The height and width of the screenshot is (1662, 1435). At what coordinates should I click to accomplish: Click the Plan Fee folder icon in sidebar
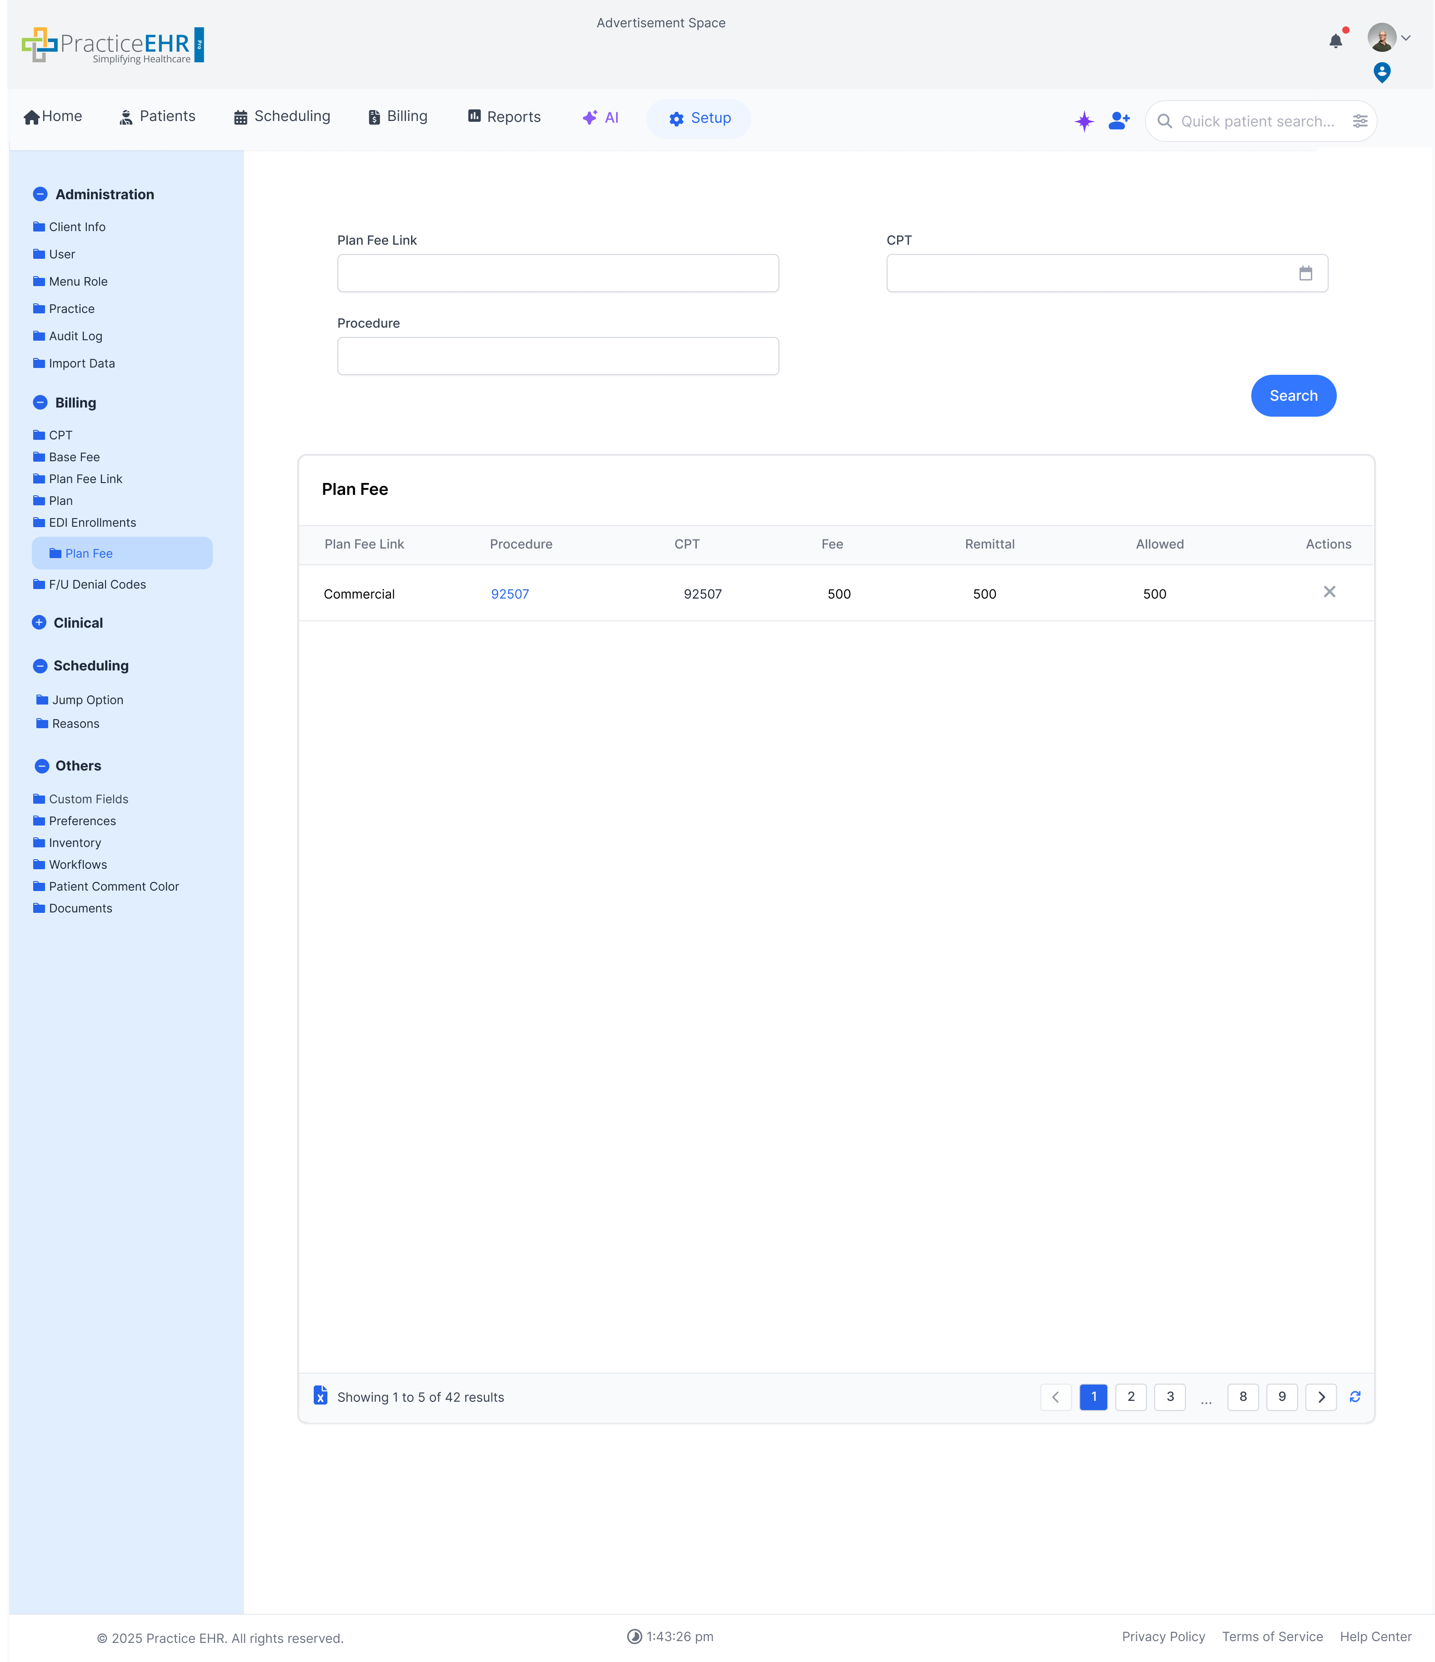point(57,553)
